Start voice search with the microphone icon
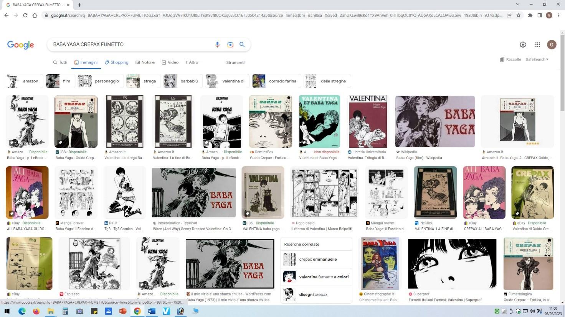Screen dimensions: 565x317 tap(217, 44)
